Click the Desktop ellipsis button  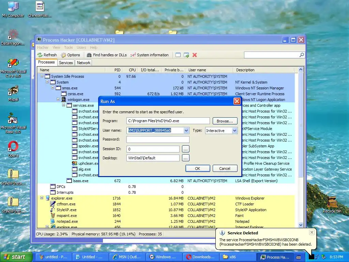pyautogui.click(x=186, y=158)
